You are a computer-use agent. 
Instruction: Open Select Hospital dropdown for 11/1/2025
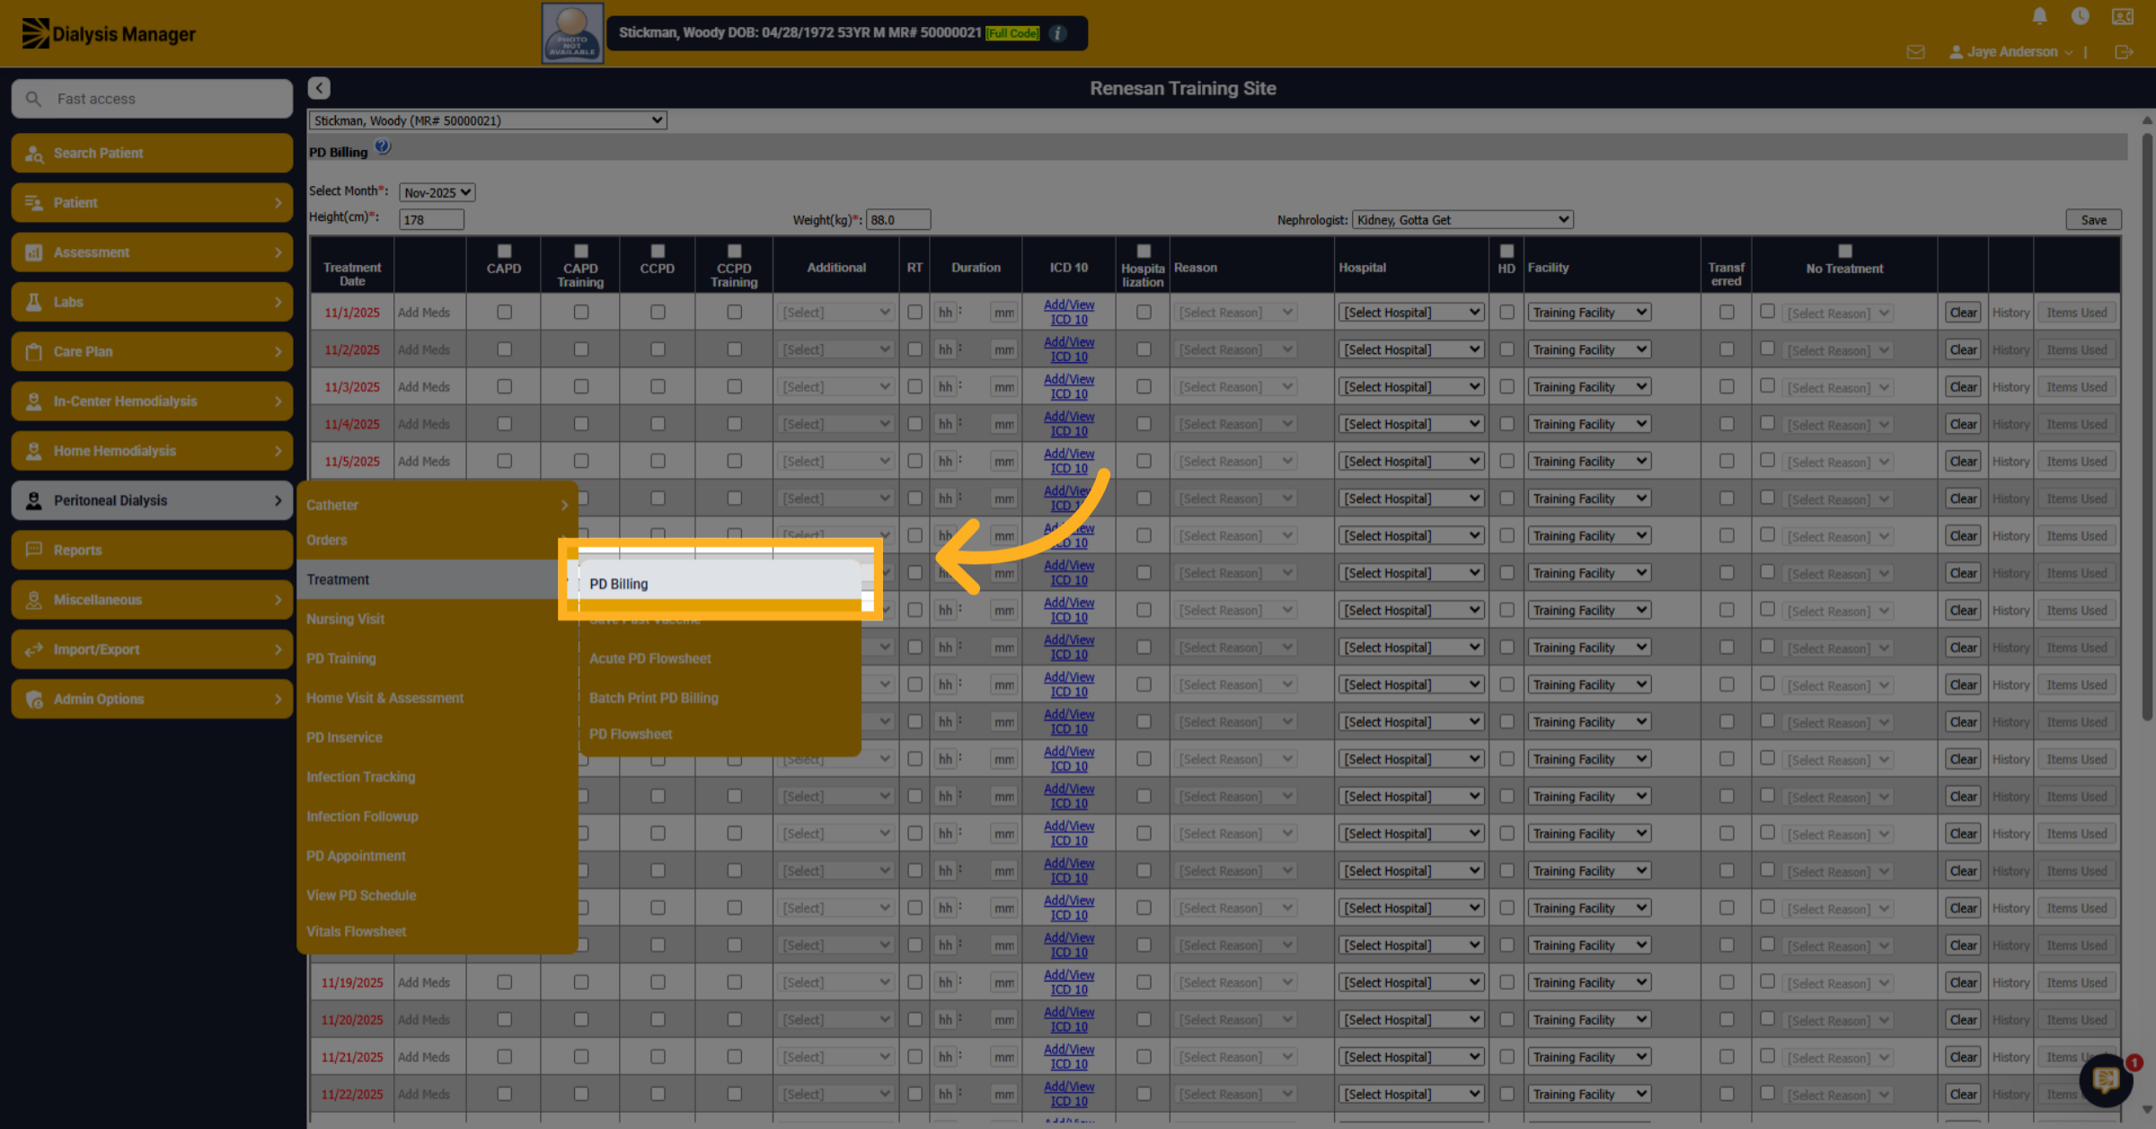coord(1410,313)
